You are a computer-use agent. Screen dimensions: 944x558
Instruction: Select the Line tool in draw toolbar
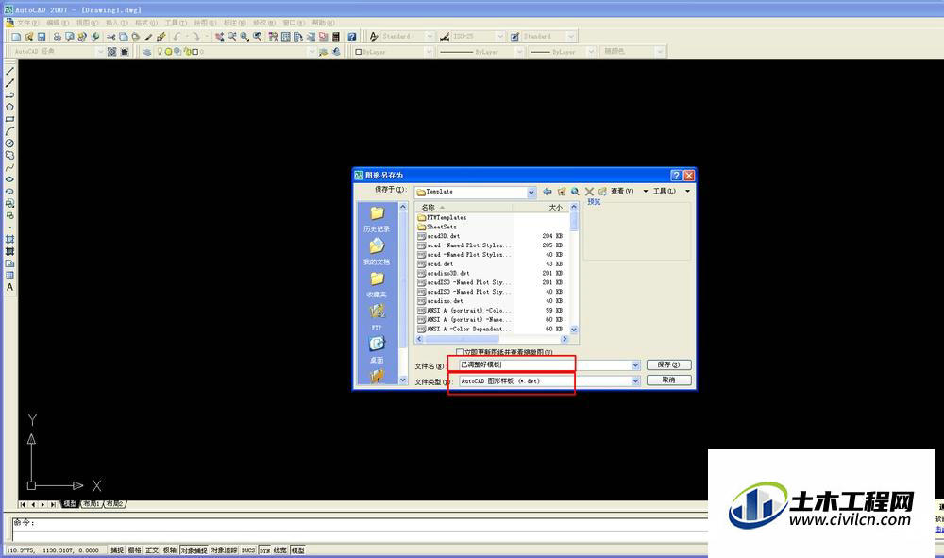pos(9,71)
